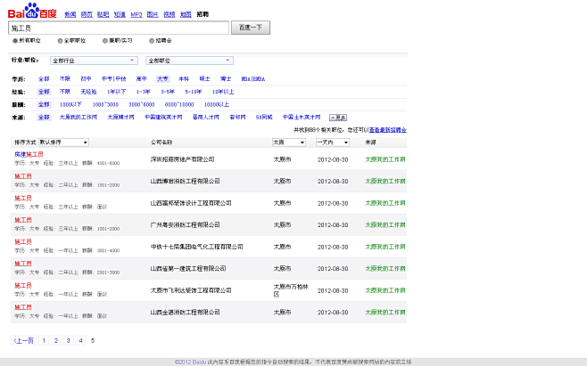Open the 贴吧 top navigation link
The height and width of the screenshot is (366, 587).
click(x=103, y=14)
